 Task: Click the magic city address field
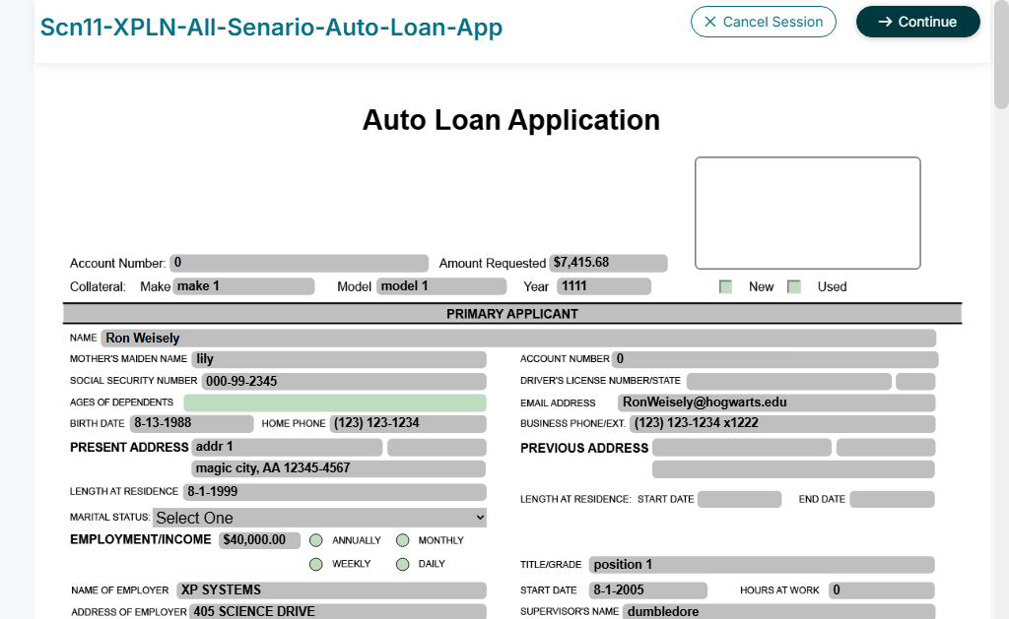(x=339, y=468)
